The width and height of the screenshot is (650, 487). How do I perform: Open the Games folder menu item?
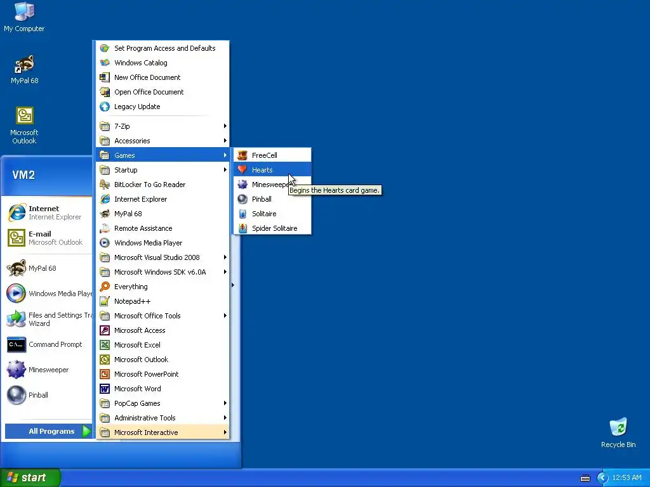162,155
